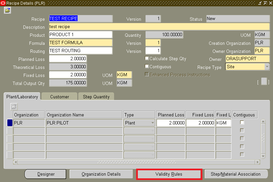Click the Owner field ORASUPPORT

pyautogui.click(x=248, y=59)
